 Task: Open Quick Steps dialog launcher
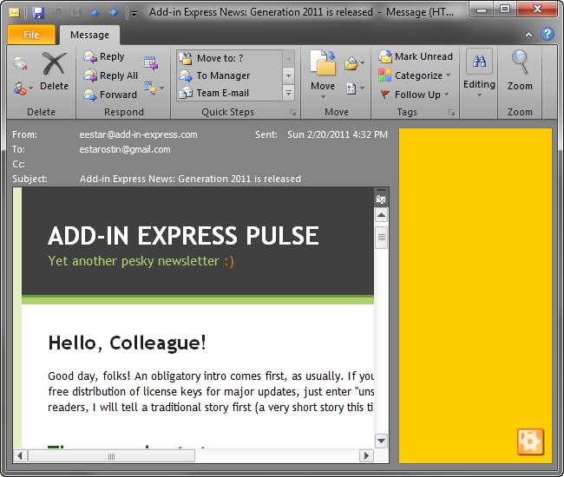[292, 113]
